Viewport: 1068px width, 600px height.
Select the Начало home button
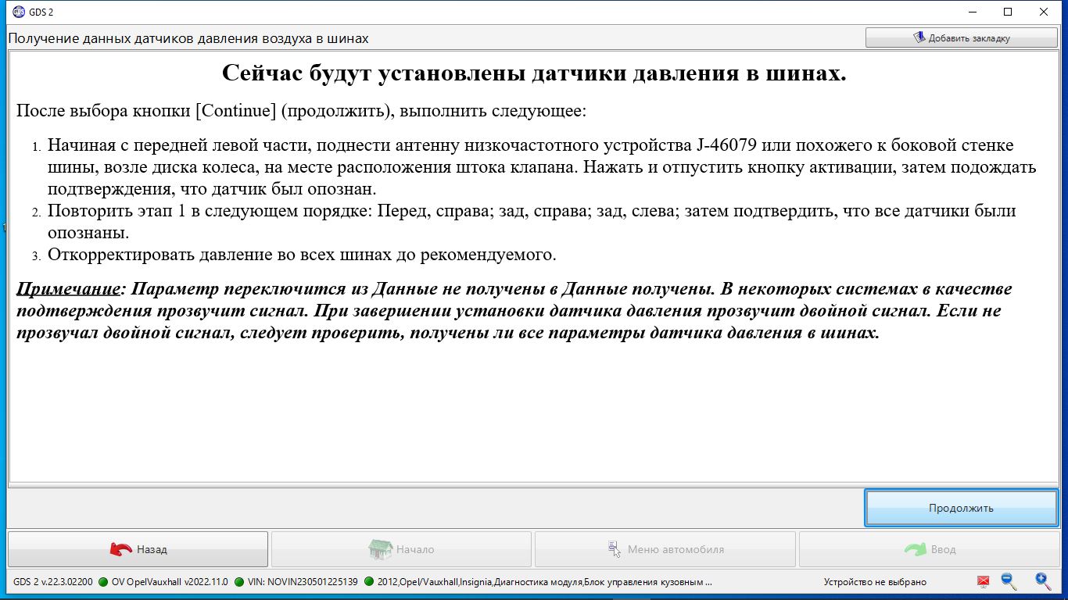[401, 549]
